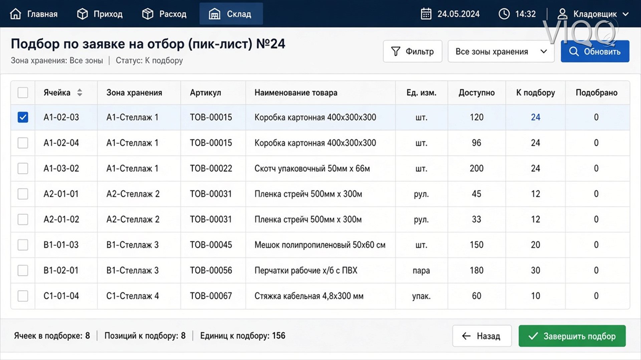The height and width of the screenshot is (360, 641).
Task: Check the checkbox for cell A2-01-02
Action: point(23,219)
